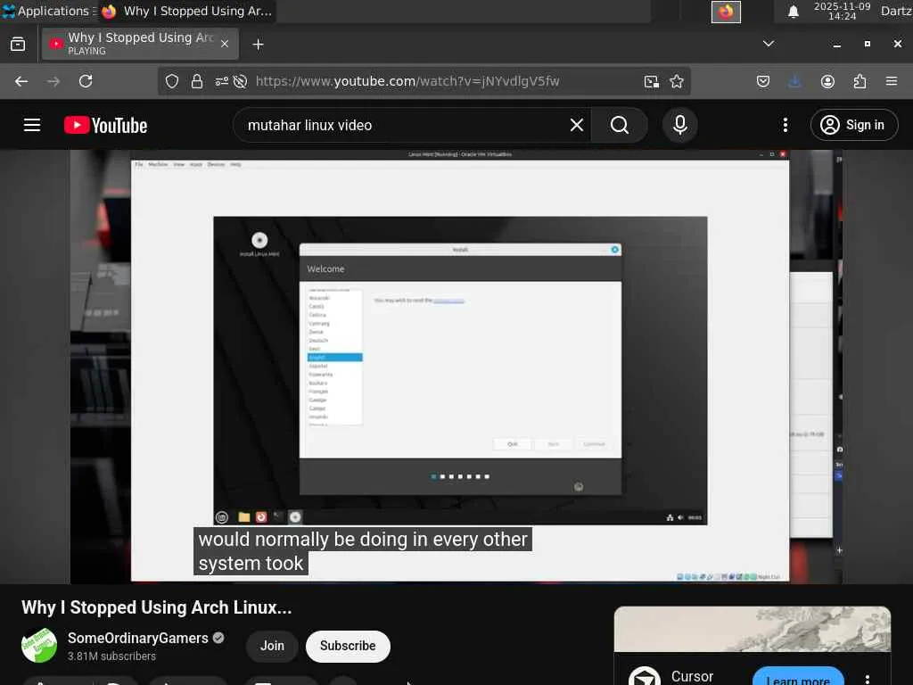913x685 pixels.
Task: Open tracking protection shield icon
Action: pos(172,81)
